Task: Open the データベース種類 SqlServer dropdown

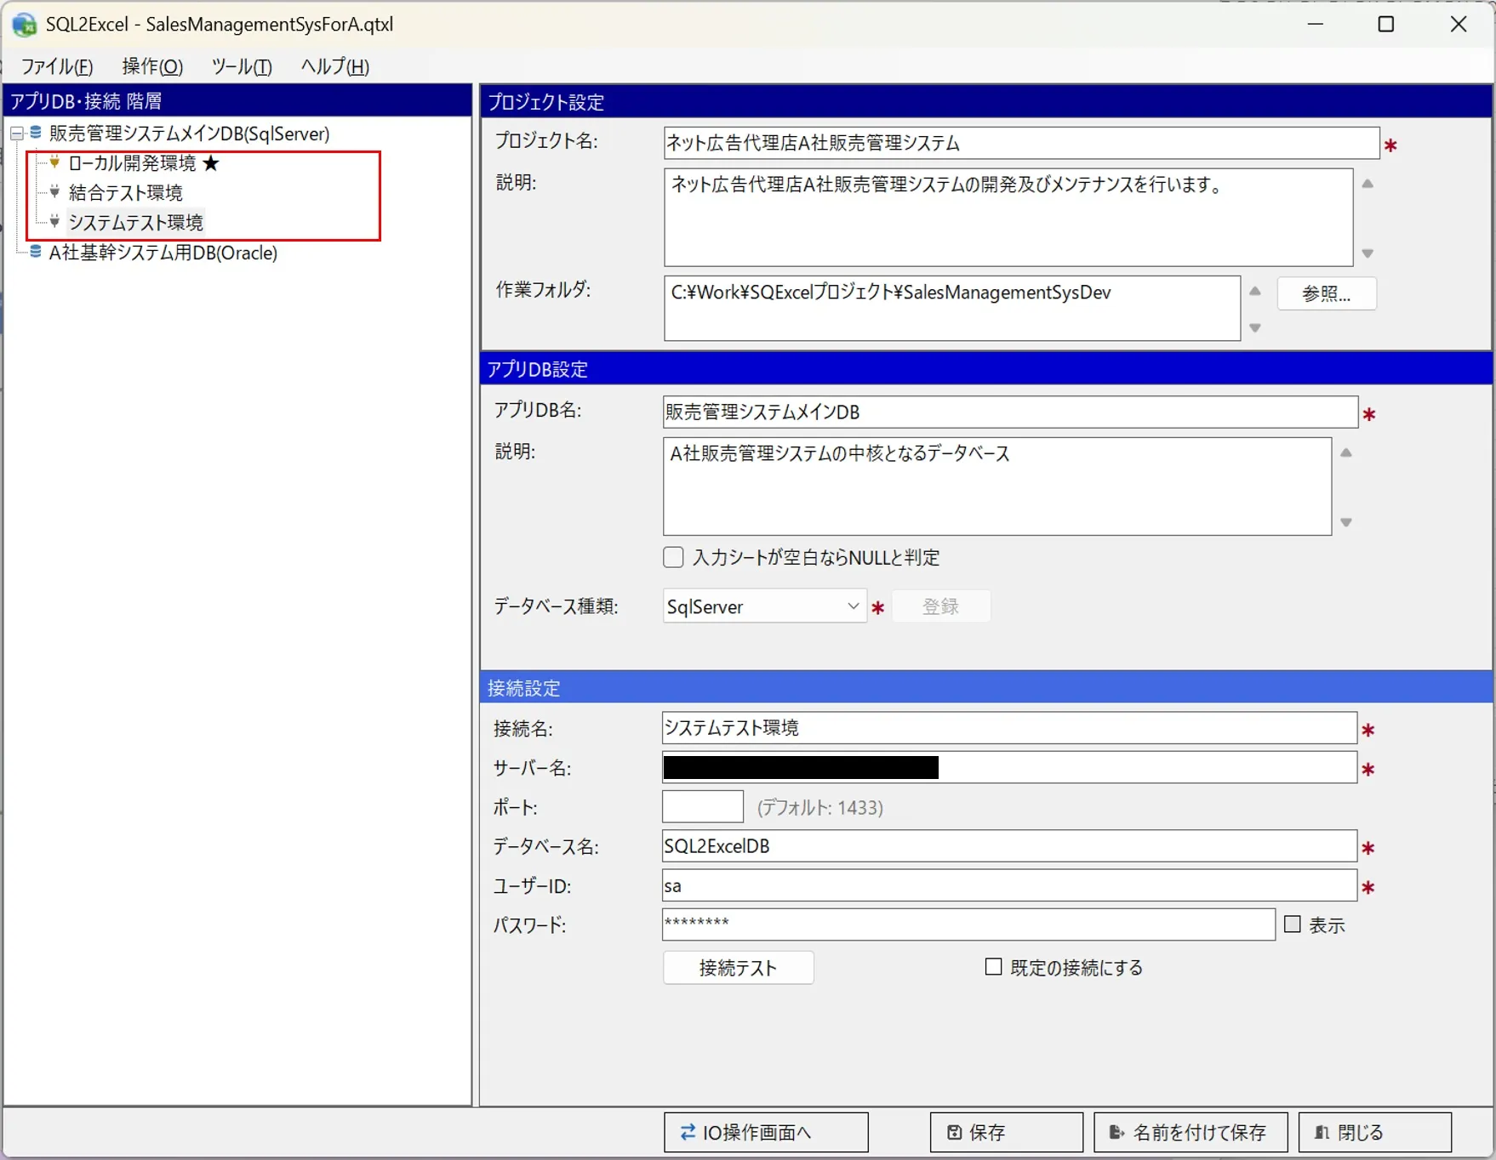Action: coord(764,606)
